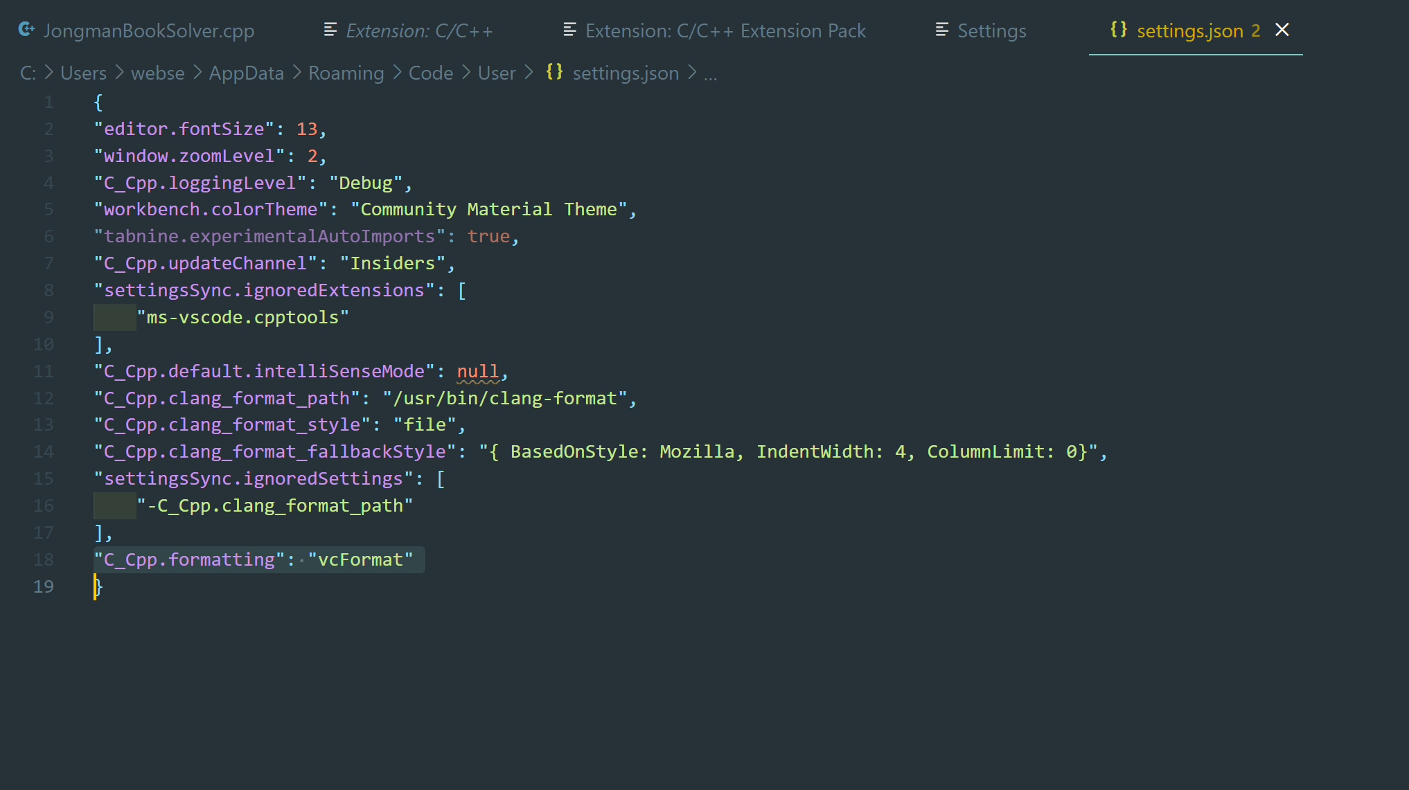This screenshot has height=790, width=1409.
Task: Expand the AppData breadcrumb segment
Action: [x=246, y=73]
